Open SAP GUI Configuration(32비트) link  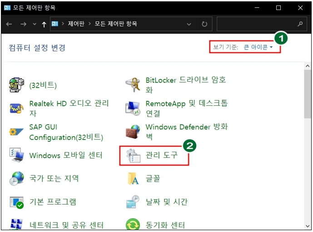(66, 132)
